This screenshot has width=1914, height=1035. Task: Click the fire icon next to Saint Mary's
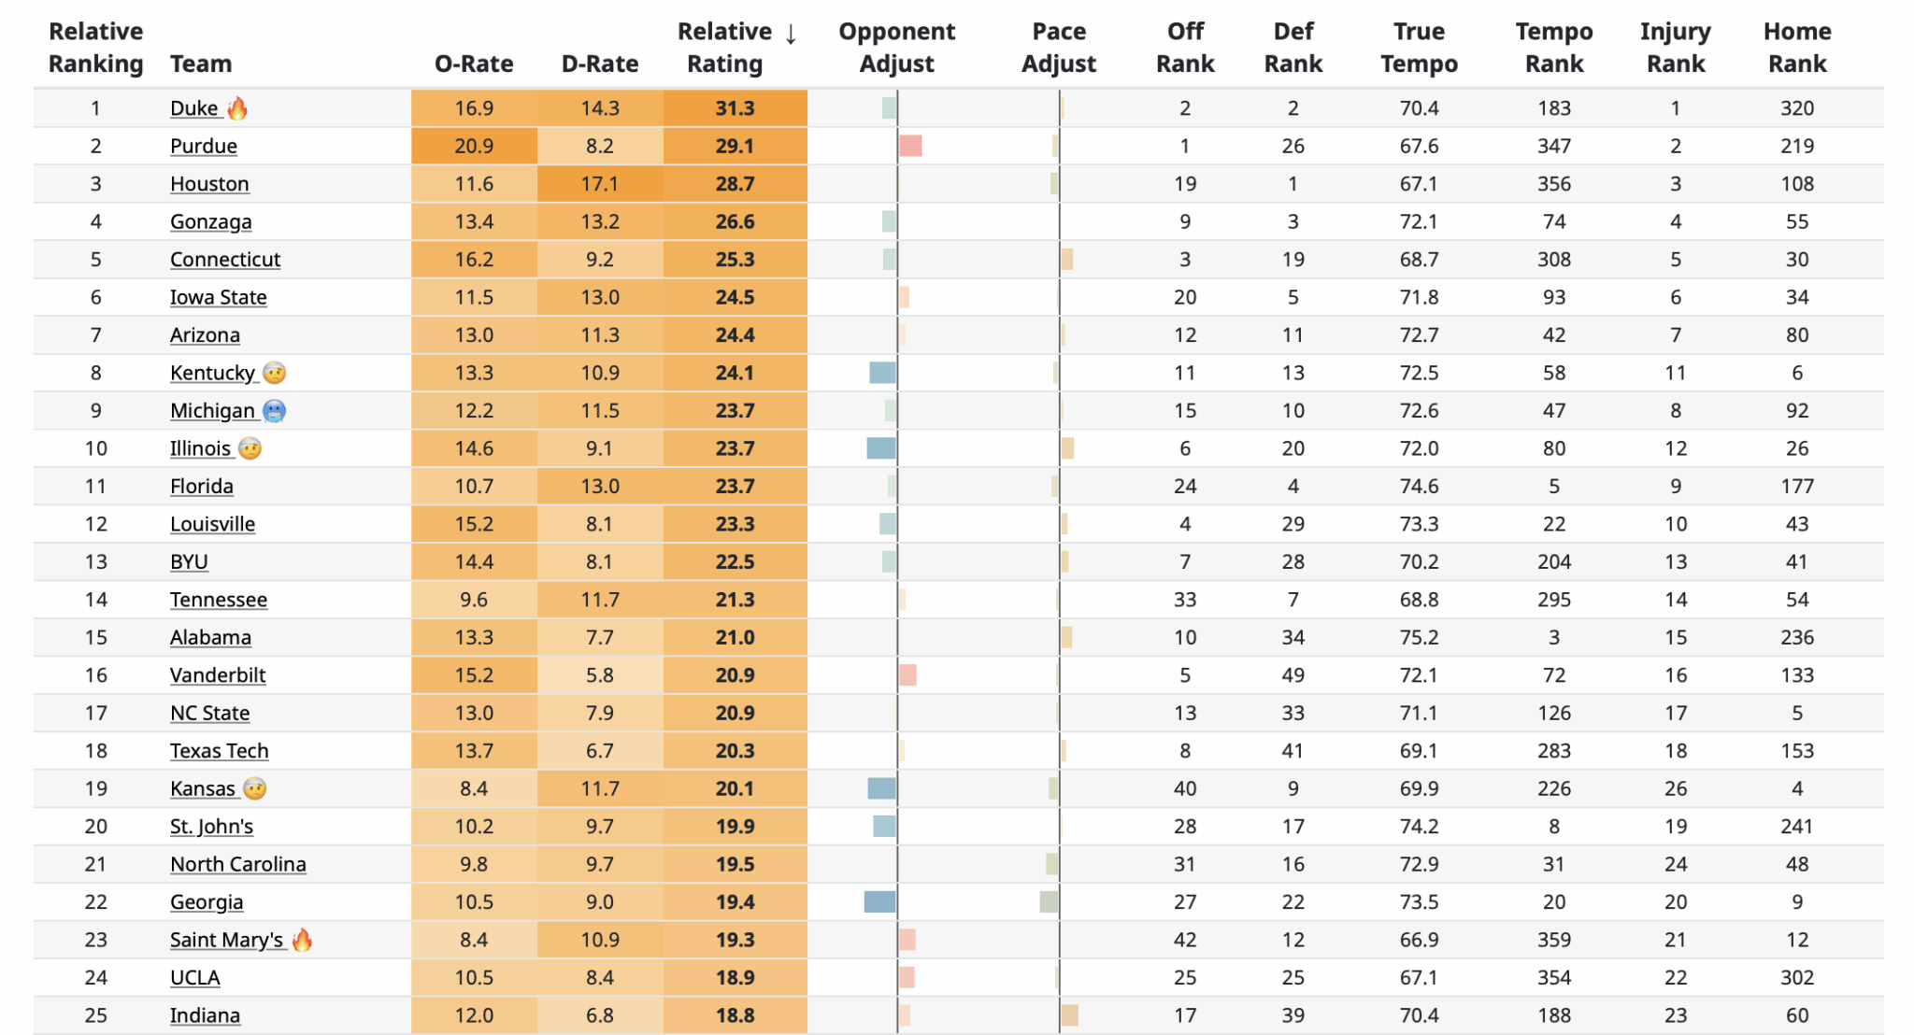tap(302, 940)
